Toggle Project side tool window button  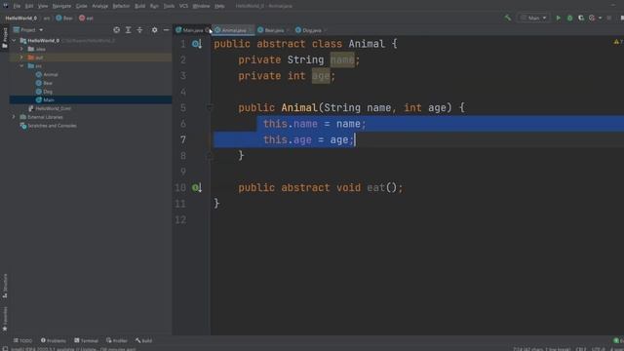pos(5,38)
